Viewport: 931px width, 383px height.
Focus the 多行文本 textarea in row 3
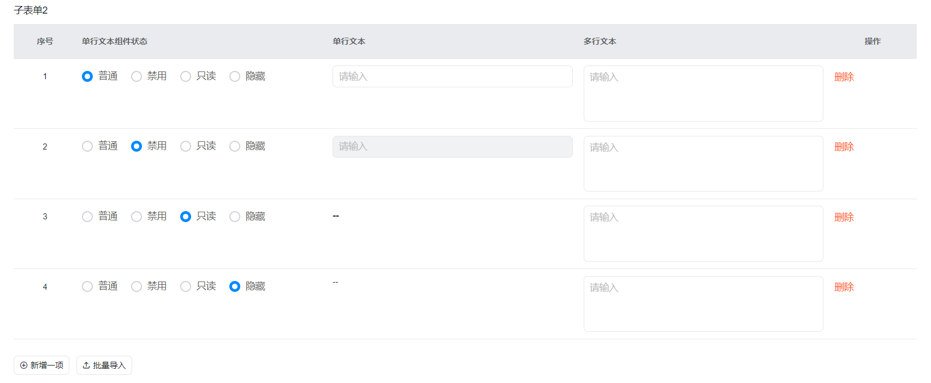[x=703, y=234]
